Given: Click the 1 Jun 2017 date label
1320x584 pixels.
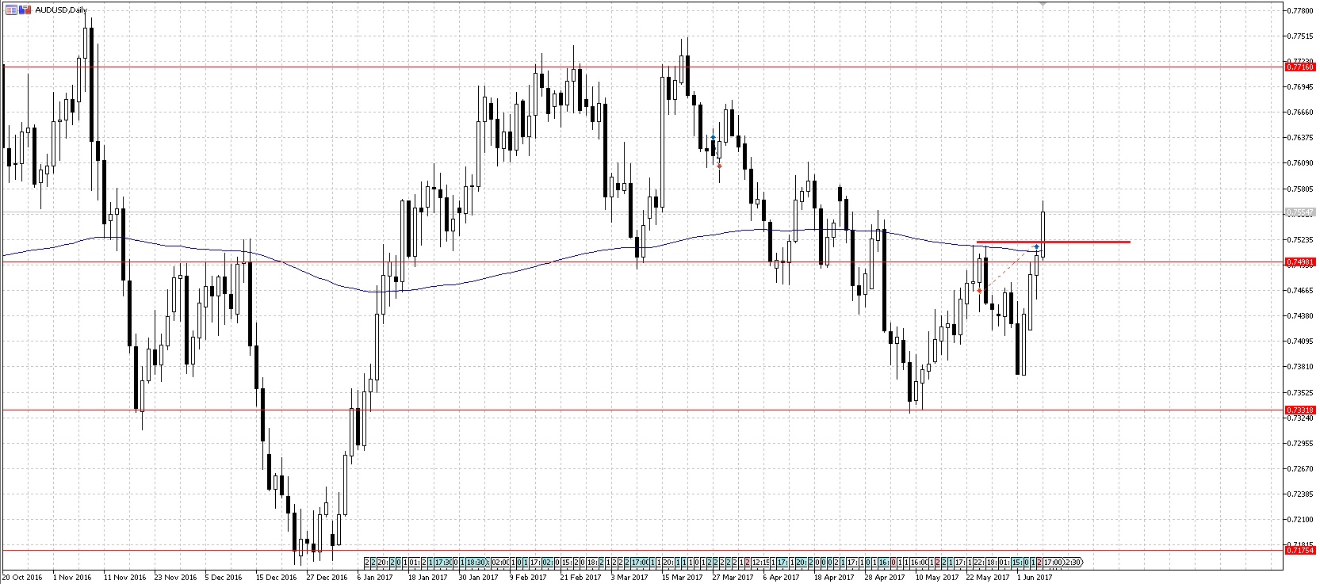Looking at the screenshot, I should (x=1035, y=578).
